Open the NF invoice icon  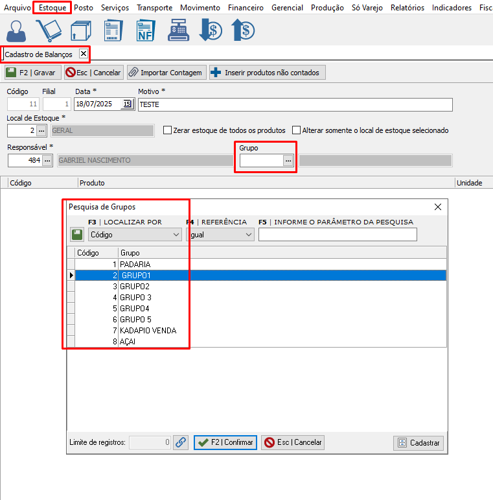click(x=145, y=30)
